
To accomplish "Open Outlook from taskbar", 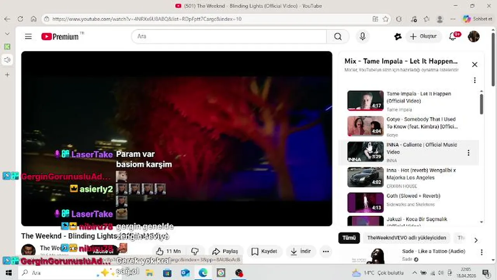I will pyautogui.click(x=185, y=273).
